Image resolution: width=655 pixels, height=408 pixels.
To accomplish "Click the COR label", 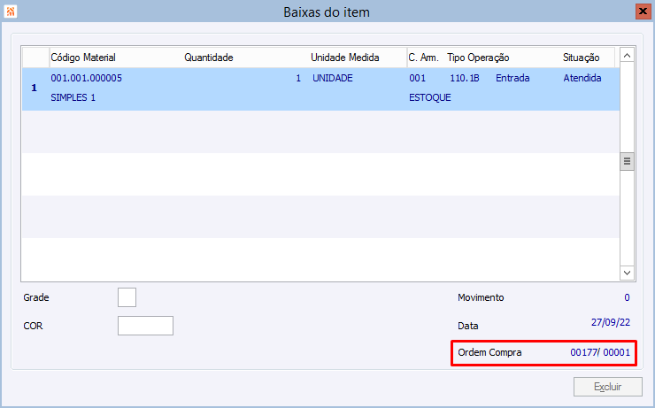I will click(33, 327).
